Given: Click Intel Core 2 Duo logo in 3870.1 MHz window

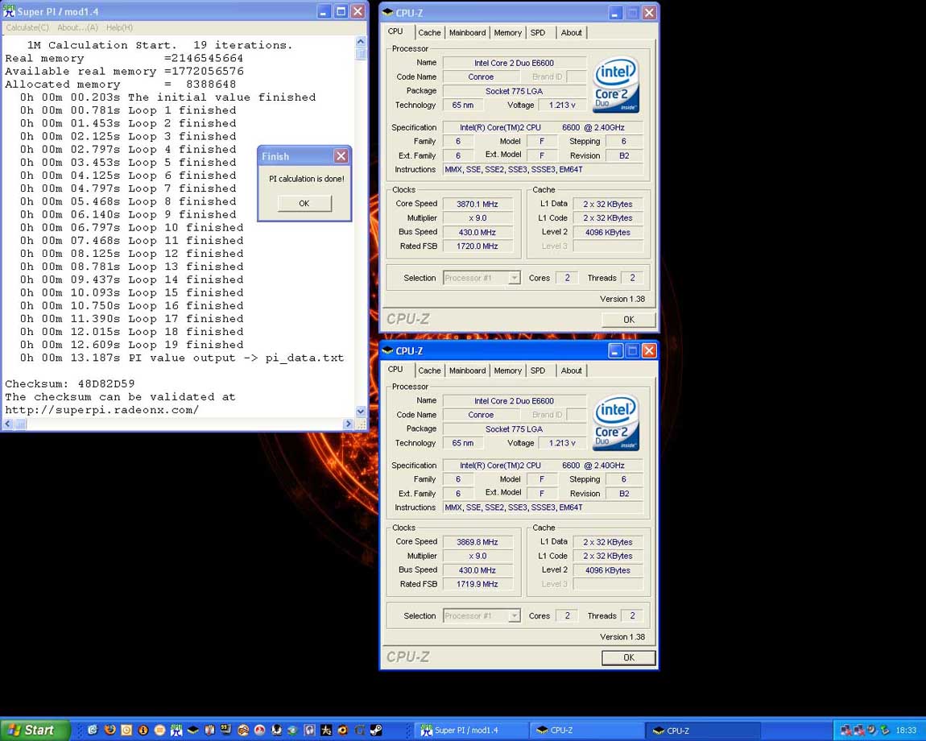Looking at the screenshot, I should point(615,85).
